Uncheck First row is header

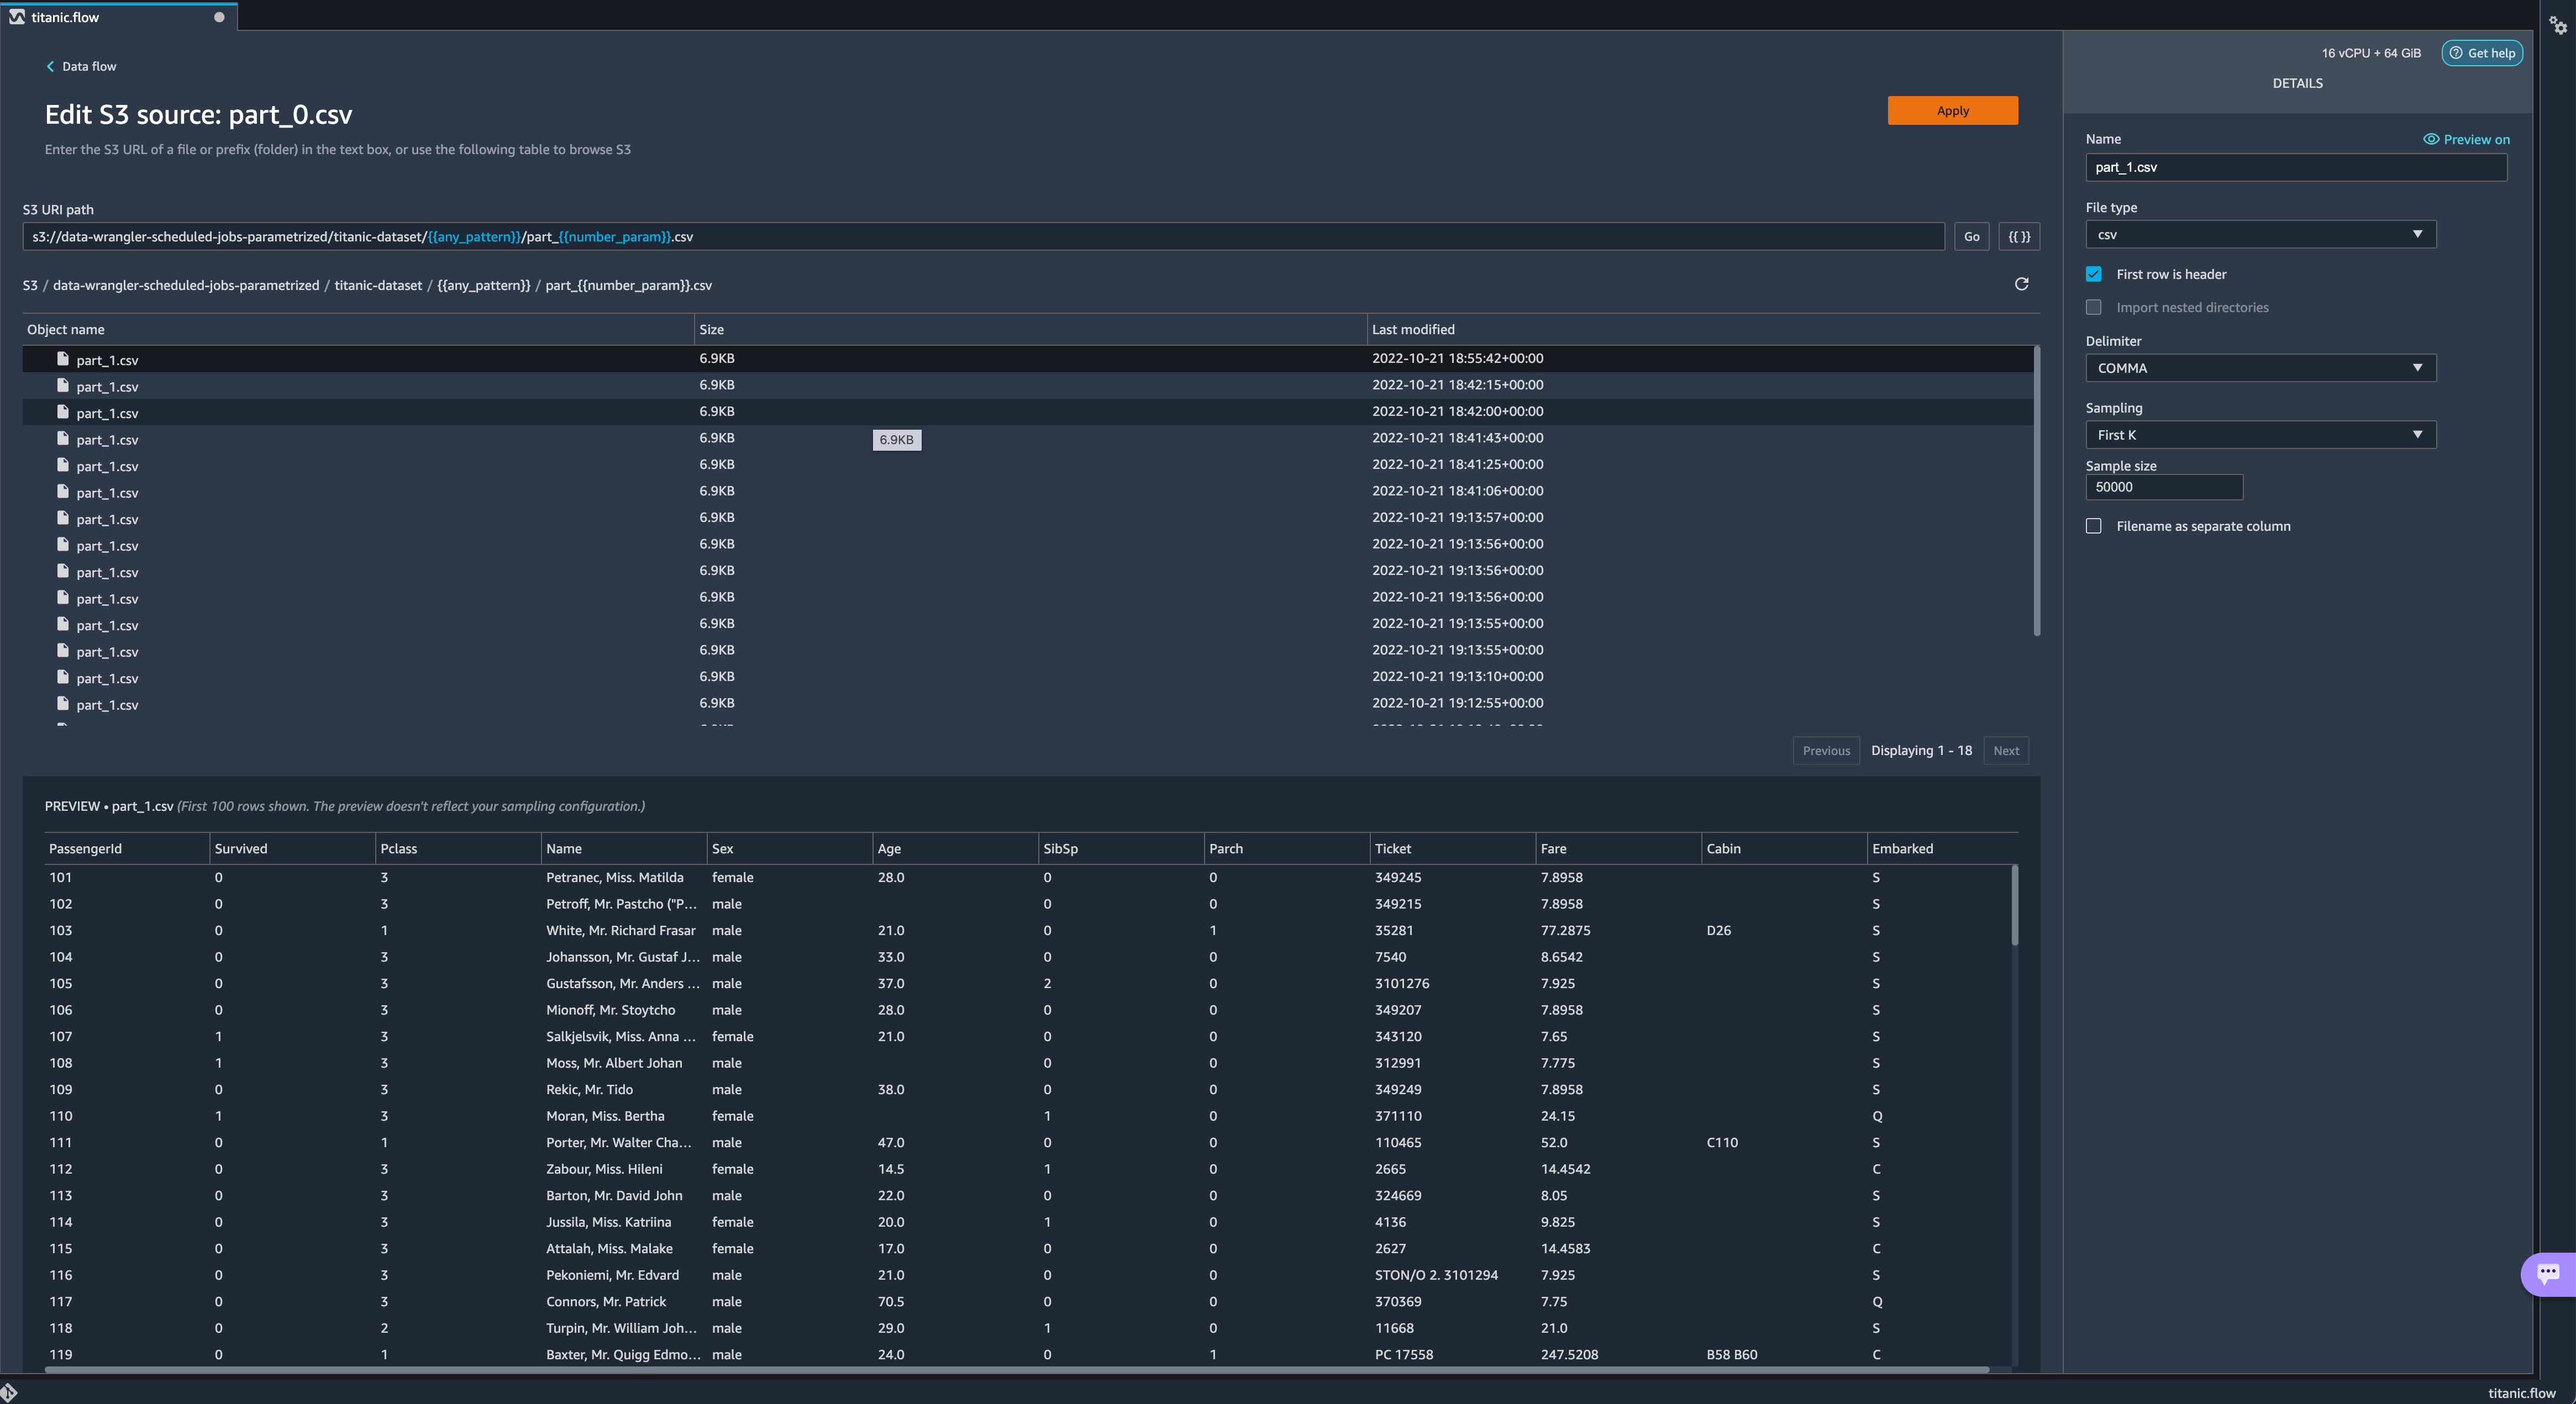coord(2093,275)
